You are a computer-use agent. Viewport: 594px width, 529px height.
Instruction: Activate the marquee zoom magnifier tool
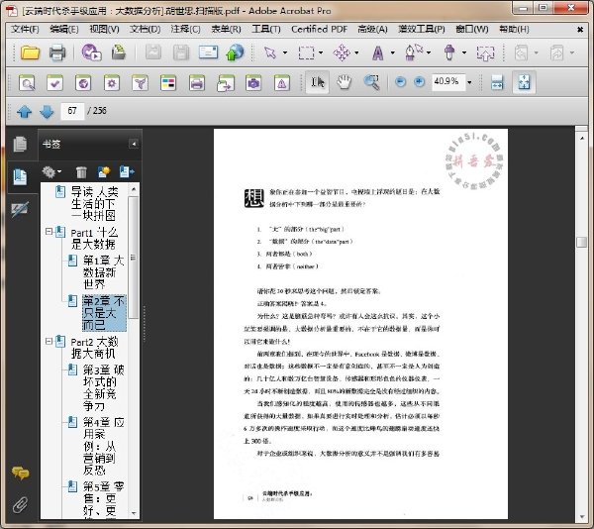point(371,82)
